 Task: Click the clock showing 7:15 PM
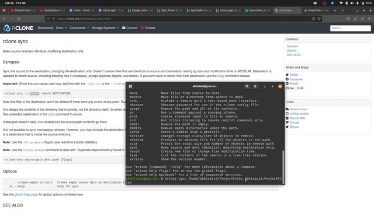(x=16, y=3)
